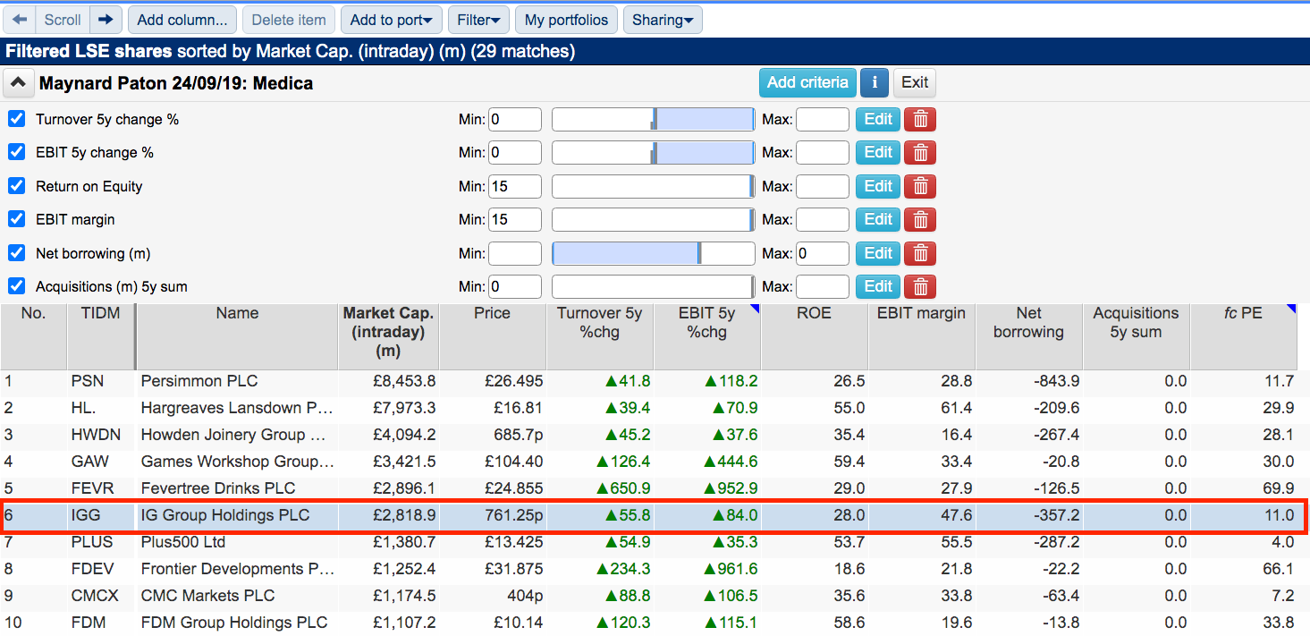Image resolution: width=1310 pixels, height=636 pixels.
Task: Delete the Acquisitions (m) 5y sum criterion
Action: pyautogui.click(x=920, y=286)
